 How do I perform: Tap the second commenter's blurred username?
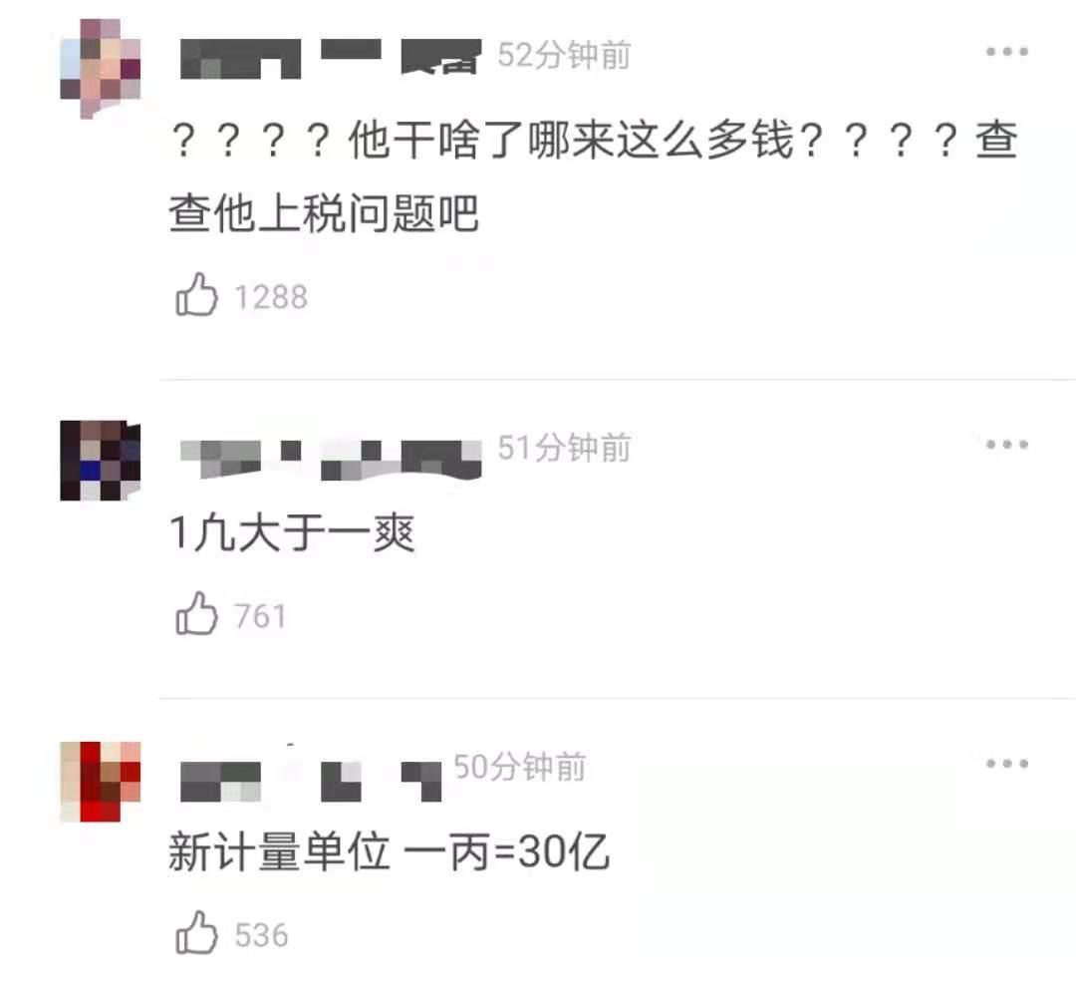pos(331,460)
